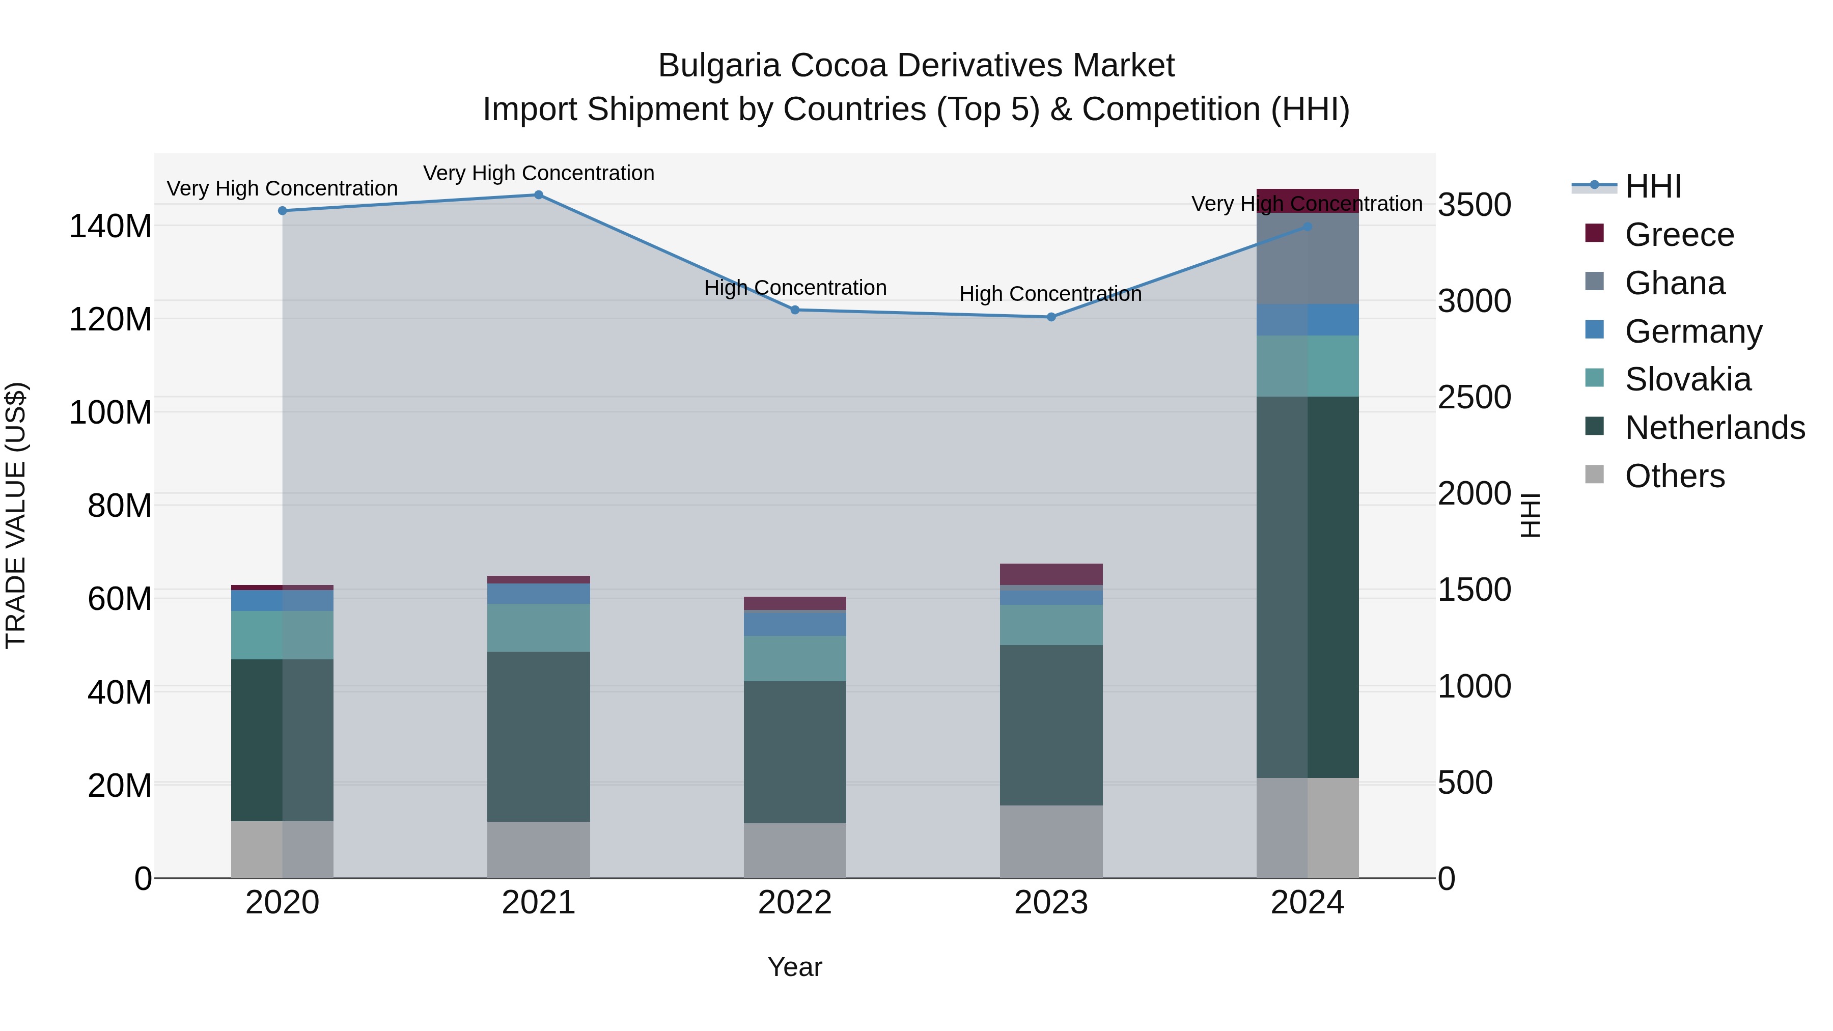Select the 2023 Others bar segment

point(1051,842)
